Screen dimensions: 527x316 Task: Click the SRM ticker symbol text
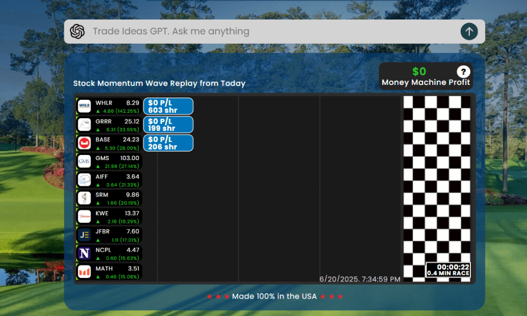coord(102,195)
